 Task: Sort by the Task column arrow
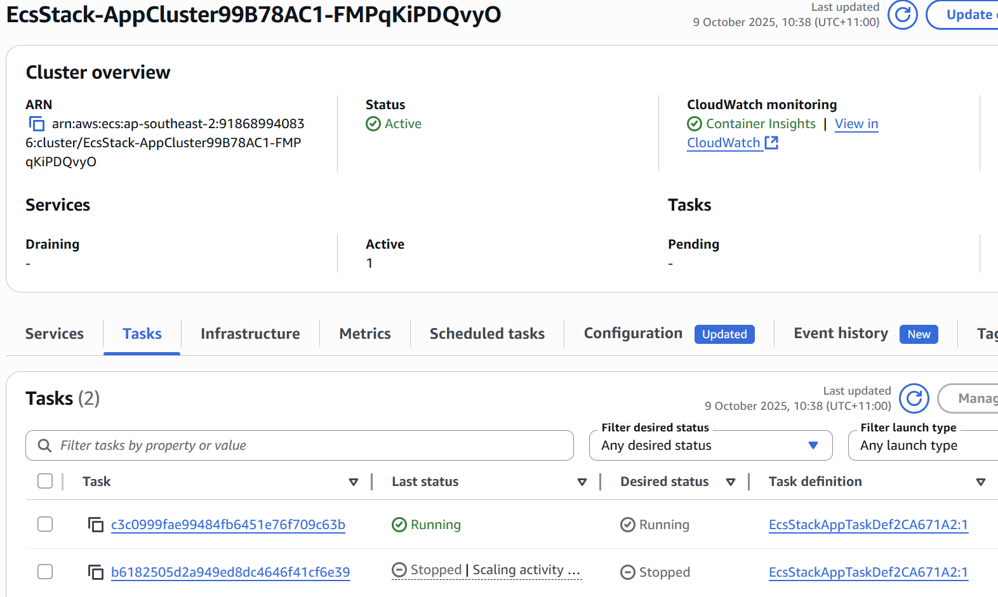pos(354,482)
